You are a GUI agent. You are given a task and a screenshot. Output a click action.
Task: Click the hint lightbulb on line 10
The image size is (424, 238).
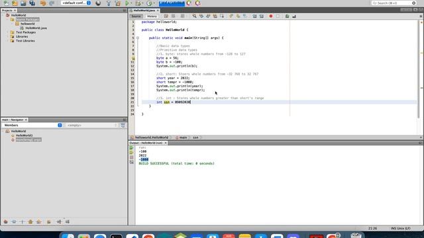(132, 58)
